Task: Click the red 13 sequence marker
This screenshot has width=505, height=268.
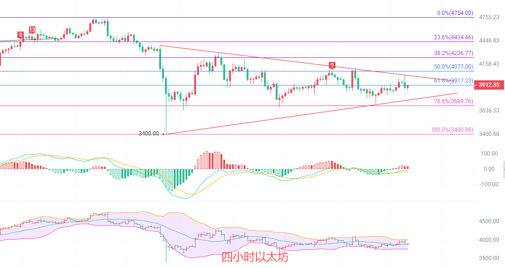Action: [32, 30]
